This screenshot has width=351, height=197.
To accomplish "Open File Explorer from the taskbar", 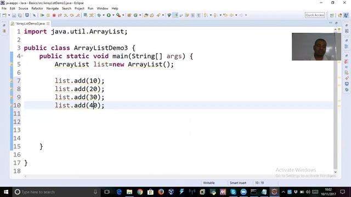I will click(x=129, y=192).
